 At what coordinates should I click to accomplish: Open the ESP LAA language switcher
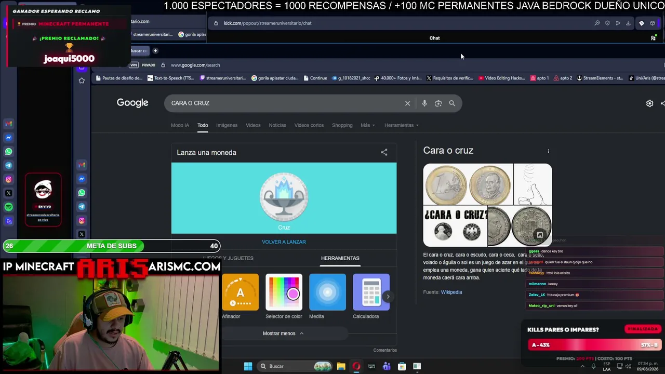(607, 366)
